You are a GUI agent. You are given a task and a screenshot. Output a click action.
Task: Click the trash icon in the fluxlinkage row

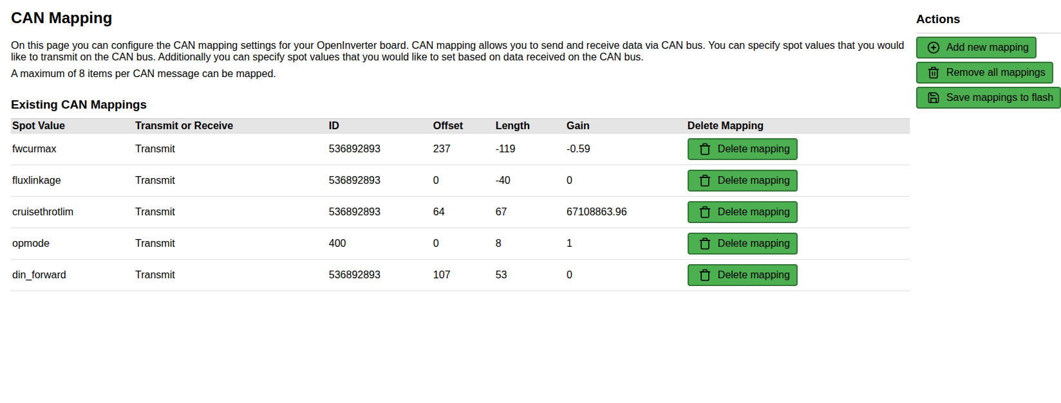705,181
